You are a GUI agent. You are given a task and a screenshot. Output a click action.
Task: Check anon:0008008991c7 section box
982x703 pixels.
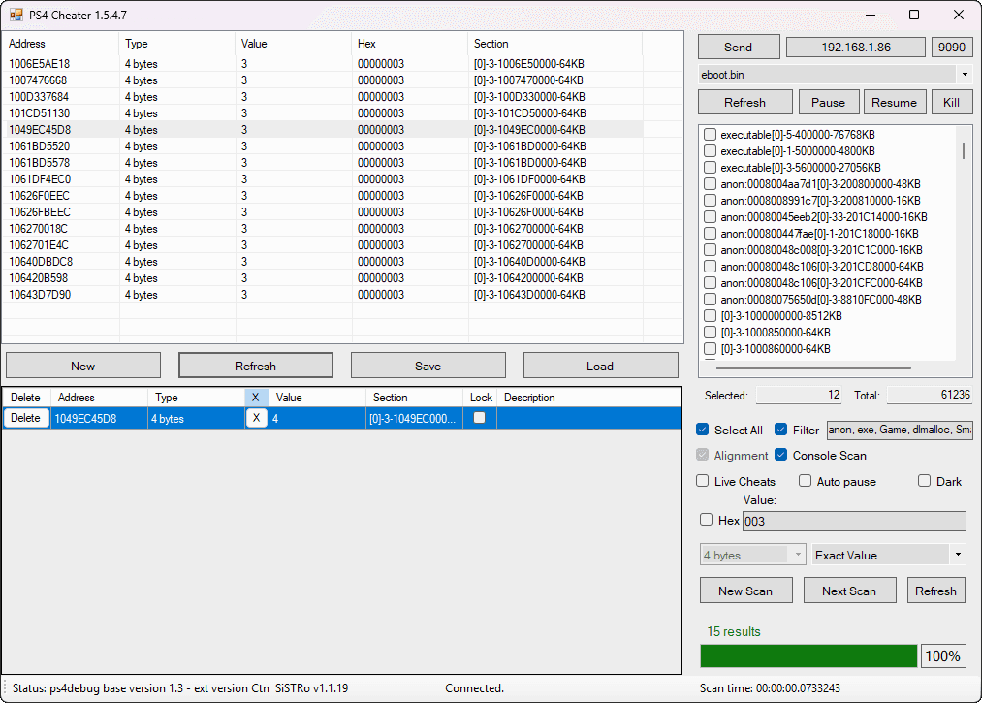tap(710, 201)
